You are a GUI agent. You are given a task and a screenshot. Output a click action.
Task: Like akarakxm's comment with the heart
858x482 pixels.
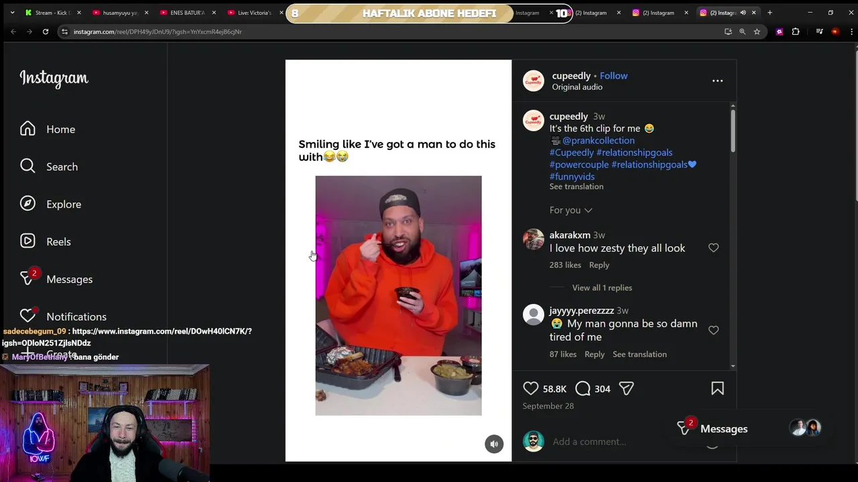(x=713, y=248)
